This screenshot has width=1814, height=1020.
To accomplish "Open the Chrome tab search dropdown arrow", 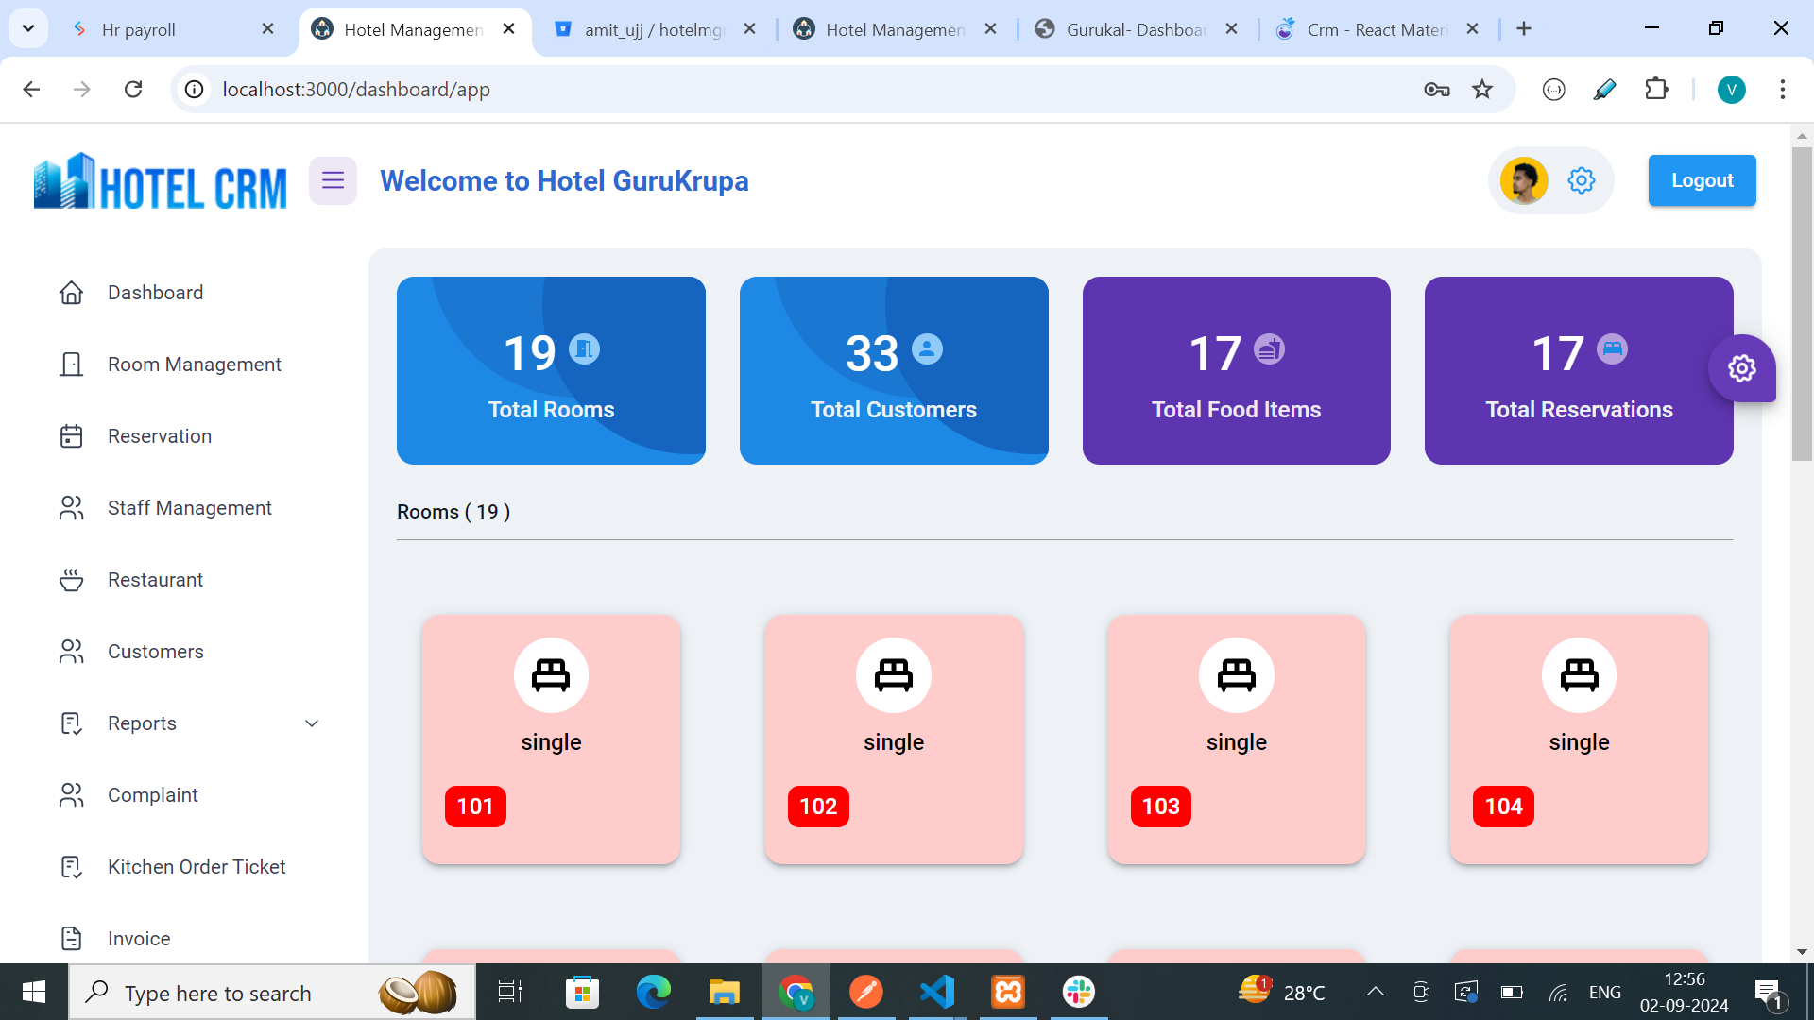I will 28,28.
